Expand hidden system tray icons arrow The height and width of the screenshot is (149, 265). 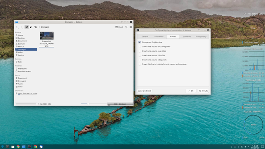(x=248, y=147)
